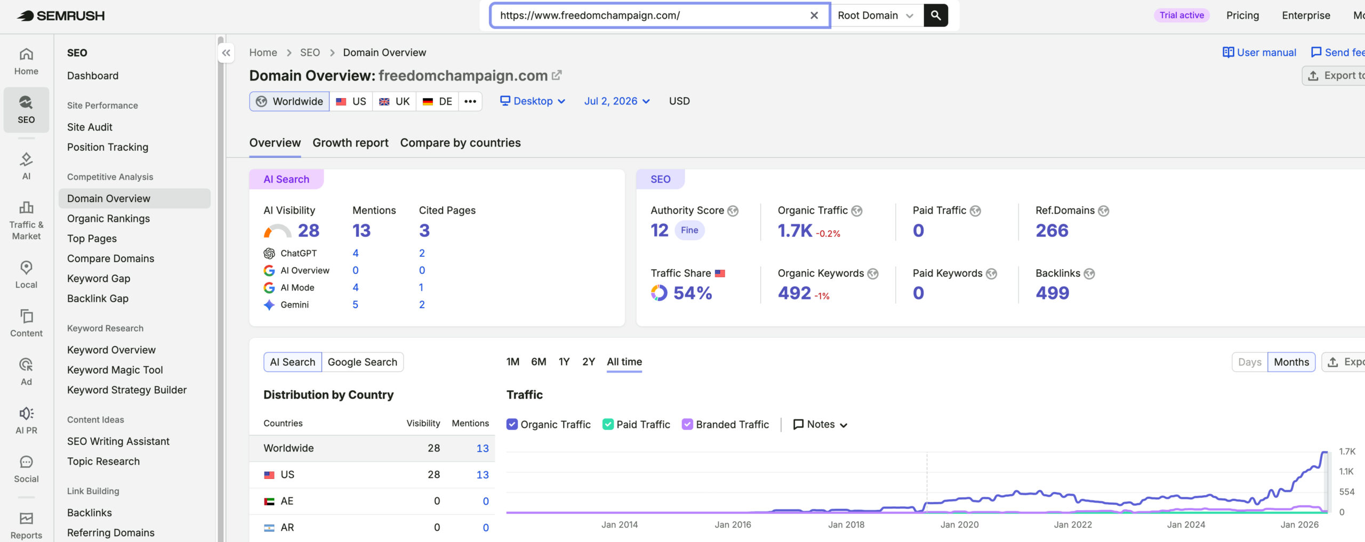Click Export to PDF button
Viewport: 1365px width, 542px height.
(x=1334, y=76)
